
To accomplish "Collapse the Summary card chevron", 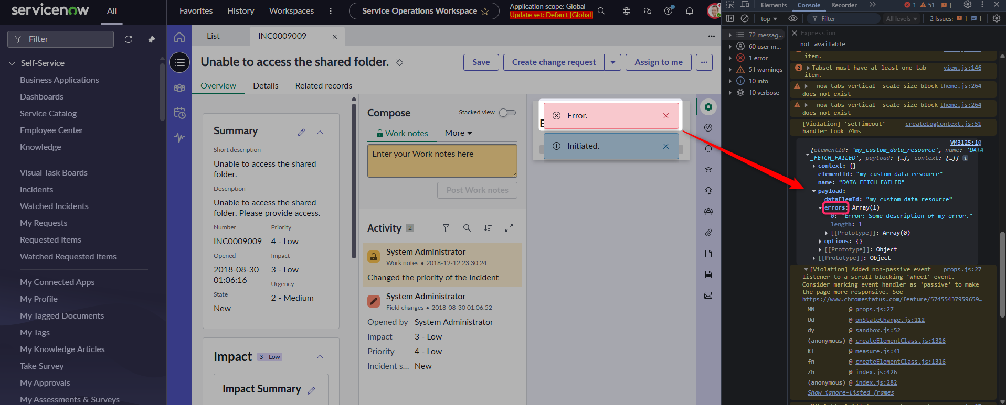I will pos(320,133).
